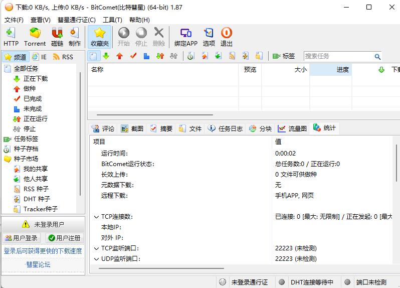The height and width of the screenshot is (288, 400).
Task: Click the 开始 start button
Action: (124, 37)
